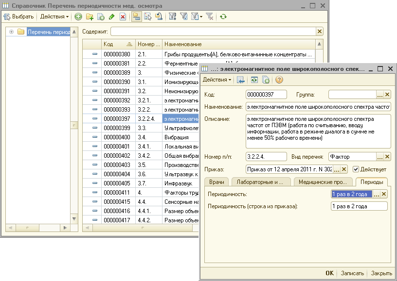Switch to the Врачи tab
The width and height of the screenshot is (397, 281).
click(x=217, y=182)
